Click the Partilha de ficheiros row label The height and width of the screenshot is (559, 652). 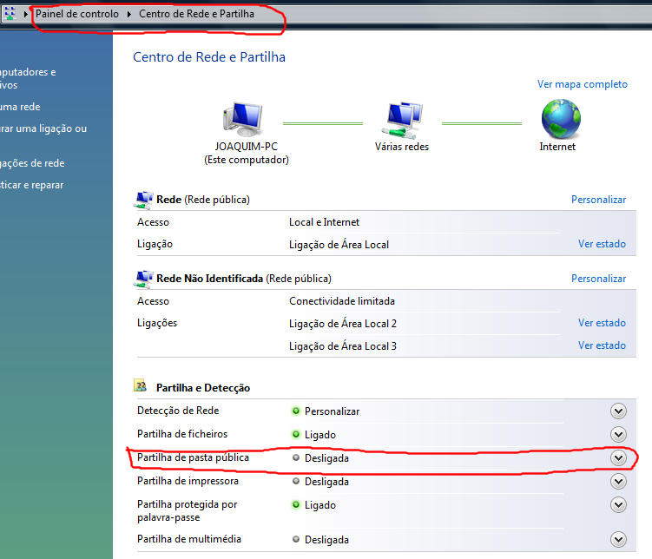[182, 434]
